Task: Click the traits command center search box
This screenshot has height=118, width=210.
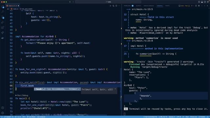Action: [x=108, y=2]
